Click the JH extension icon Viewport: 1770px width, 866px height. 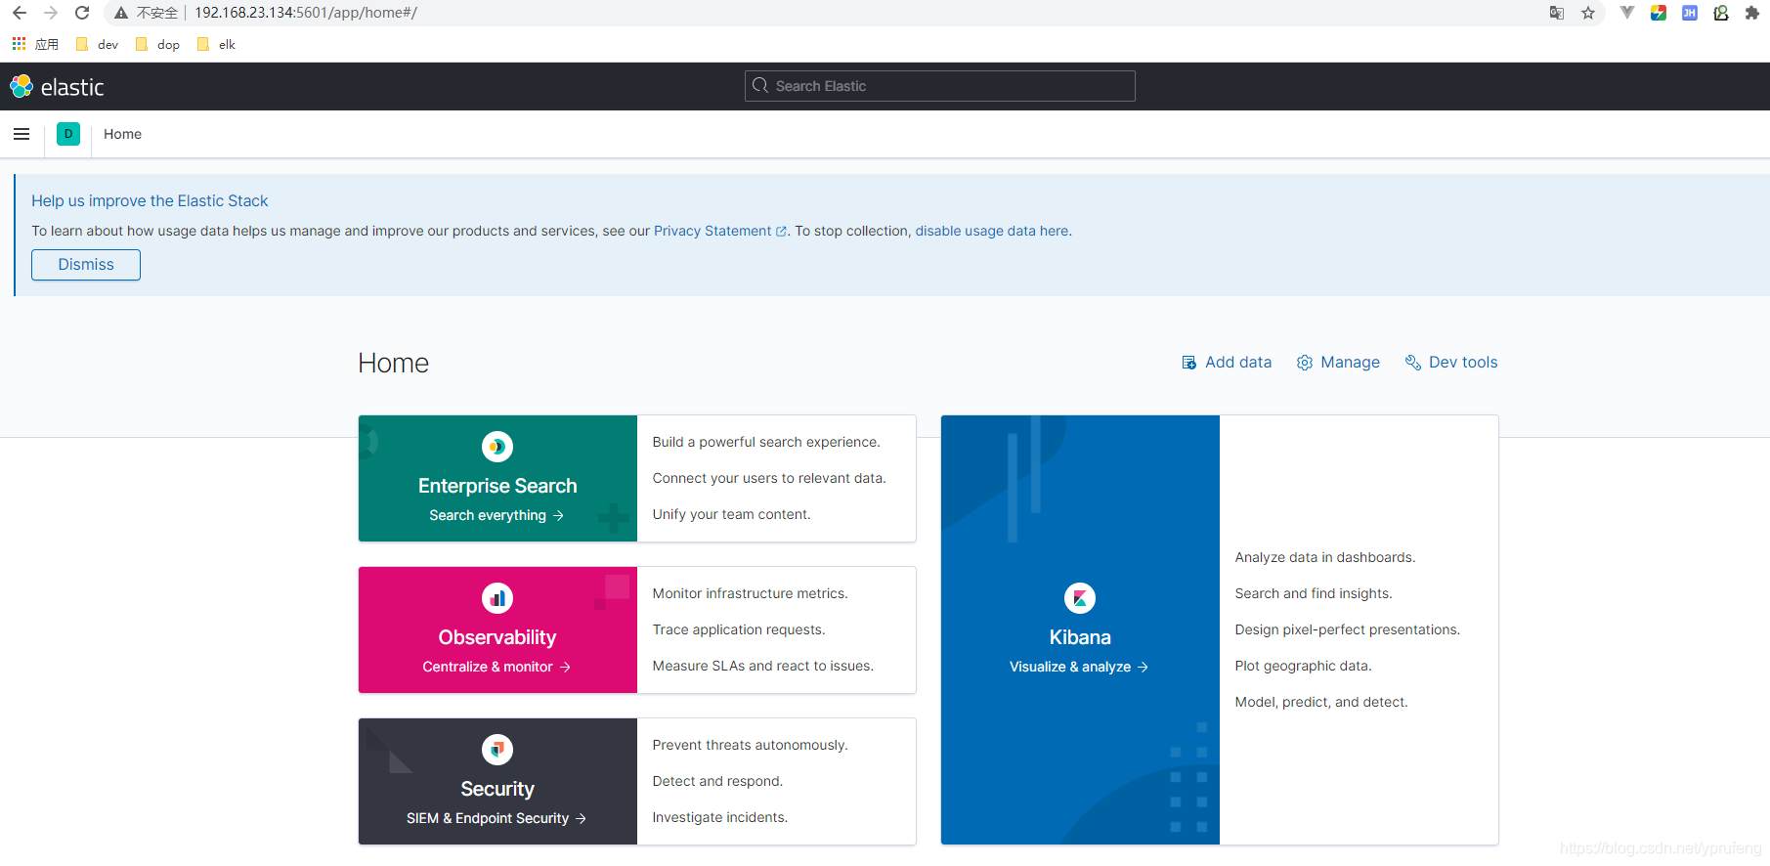pyautogui.click(x=1690, y=13)
